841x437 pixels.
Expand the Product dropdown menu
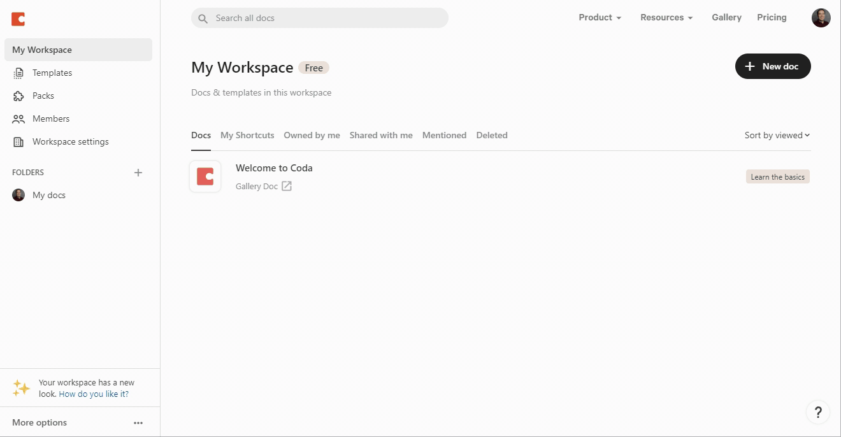pyautogui.click(x=600, y=17)
